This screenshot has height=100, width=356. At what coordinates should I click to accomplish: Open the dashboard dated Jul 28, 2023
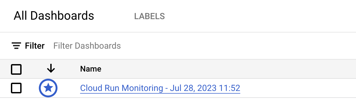pyautogui.click(x=160, y=88)
